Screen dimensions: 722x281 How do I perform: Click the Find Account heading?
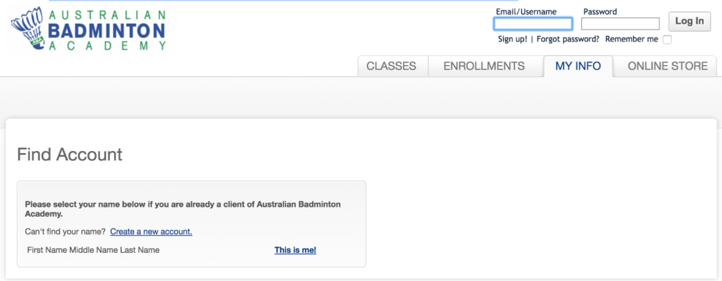click(x=70, y=154)
